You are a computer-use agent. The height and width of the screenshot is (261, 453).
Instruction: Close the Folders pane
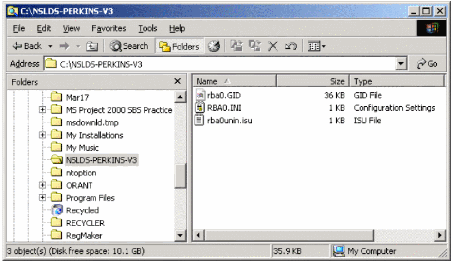pyautogui.click(x=178, y=81)
